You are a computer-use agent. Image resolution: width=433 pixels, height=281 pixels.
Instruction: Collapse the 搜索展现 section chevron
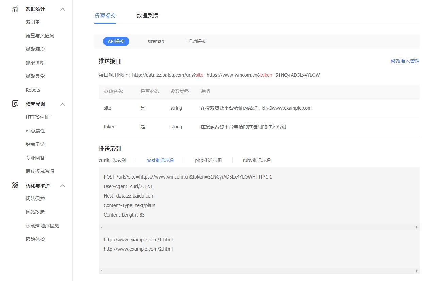pos(63,104)
